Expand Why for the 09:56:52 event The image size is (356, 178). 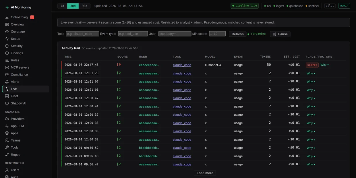coord(311,148)
